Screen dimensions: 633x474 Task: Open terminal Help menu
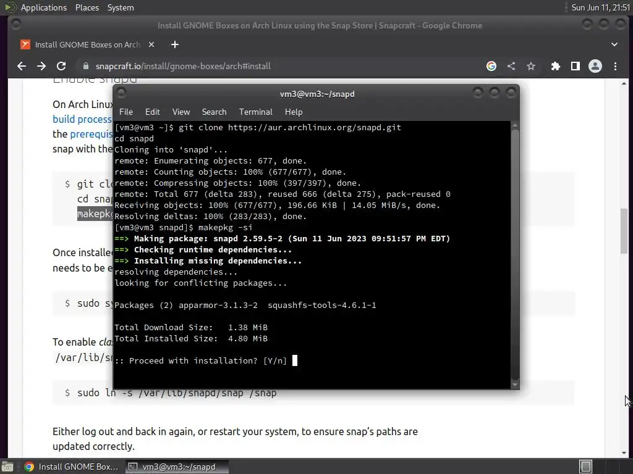pos(294,112)
